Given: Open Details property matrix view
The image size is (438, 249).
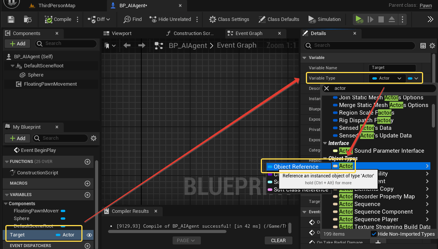Looking at the screenshot, I should [423, 45].
